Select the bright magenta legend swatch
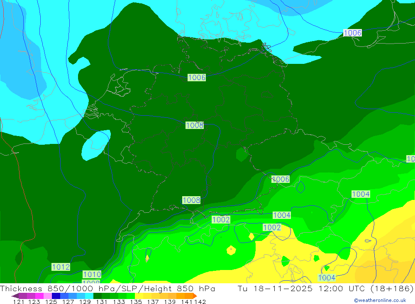The width and height of the screenshot is (415, 304). pyautogui.click(x=39, y=296)
